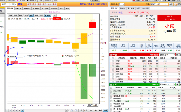
Task: Open the 個股資訊 link
Action: [83, 4]
